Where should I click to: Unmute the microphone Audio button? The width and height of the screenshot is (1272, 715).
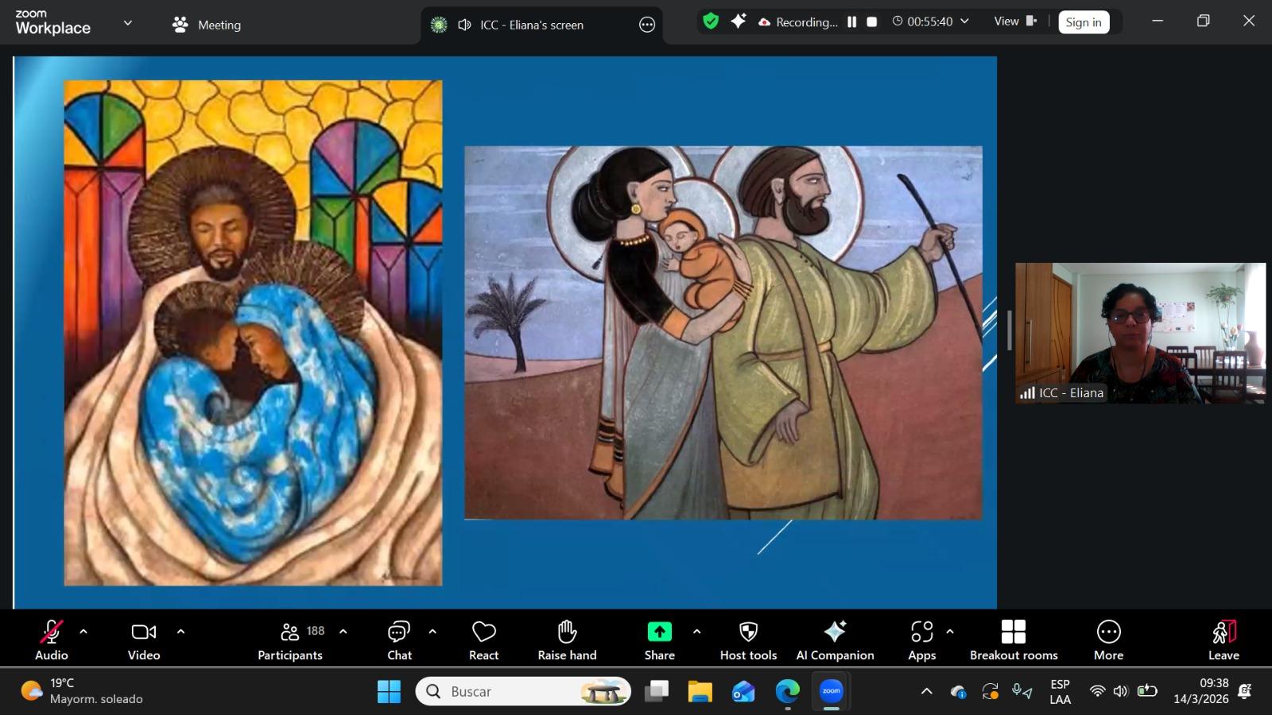(52, 640)
